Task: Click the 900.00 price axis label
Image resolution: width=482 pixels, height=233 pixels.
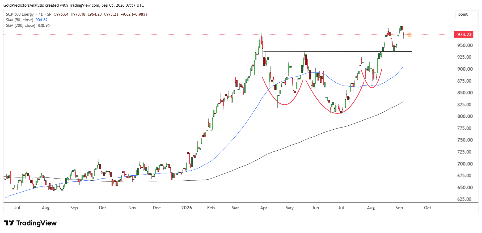Action: 465,69
